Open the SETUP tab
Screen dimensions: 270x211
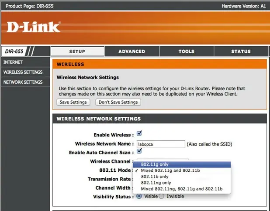[x=77, y=51]
